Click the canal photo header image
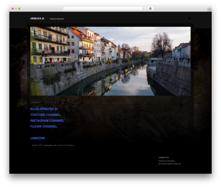 110,61
